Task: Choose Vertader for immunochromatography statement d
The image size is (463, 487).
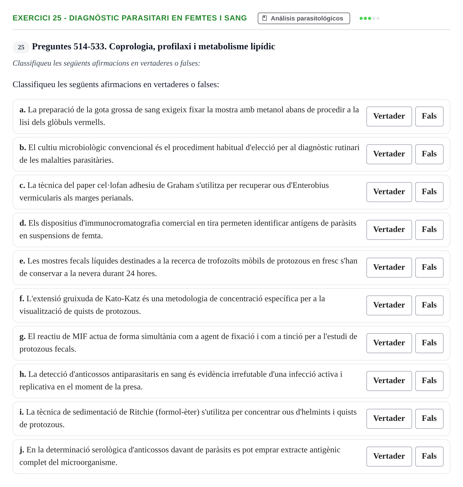Action: click(389, 230)
